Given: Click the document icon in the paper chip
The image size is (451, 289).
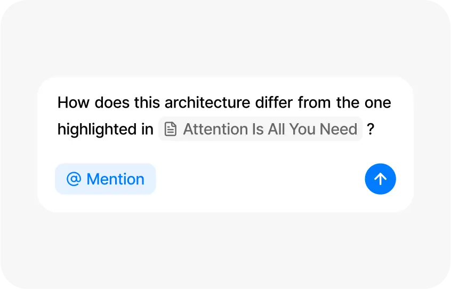Looking at the screenshot, I should click(x=171, y=129).
